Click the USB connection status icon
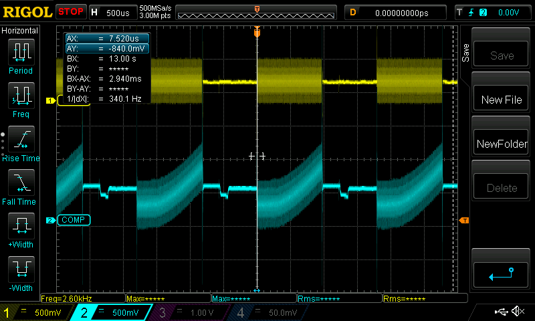535x321 pixels. click(x=501, y=312)
